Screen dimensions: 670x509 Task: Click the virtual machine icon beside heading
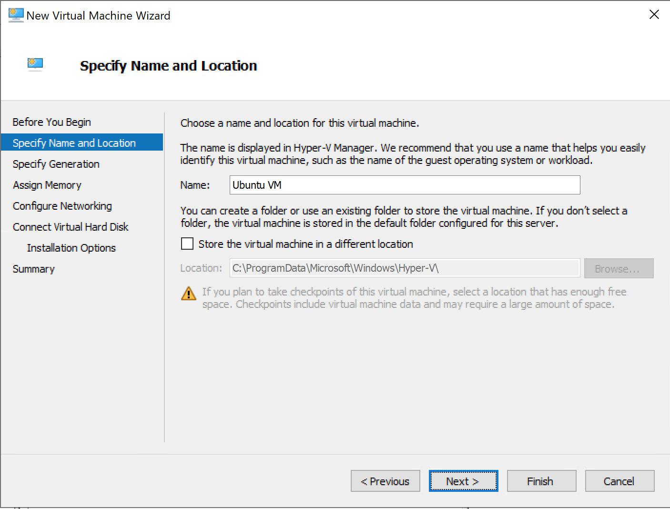click(35, 64)
